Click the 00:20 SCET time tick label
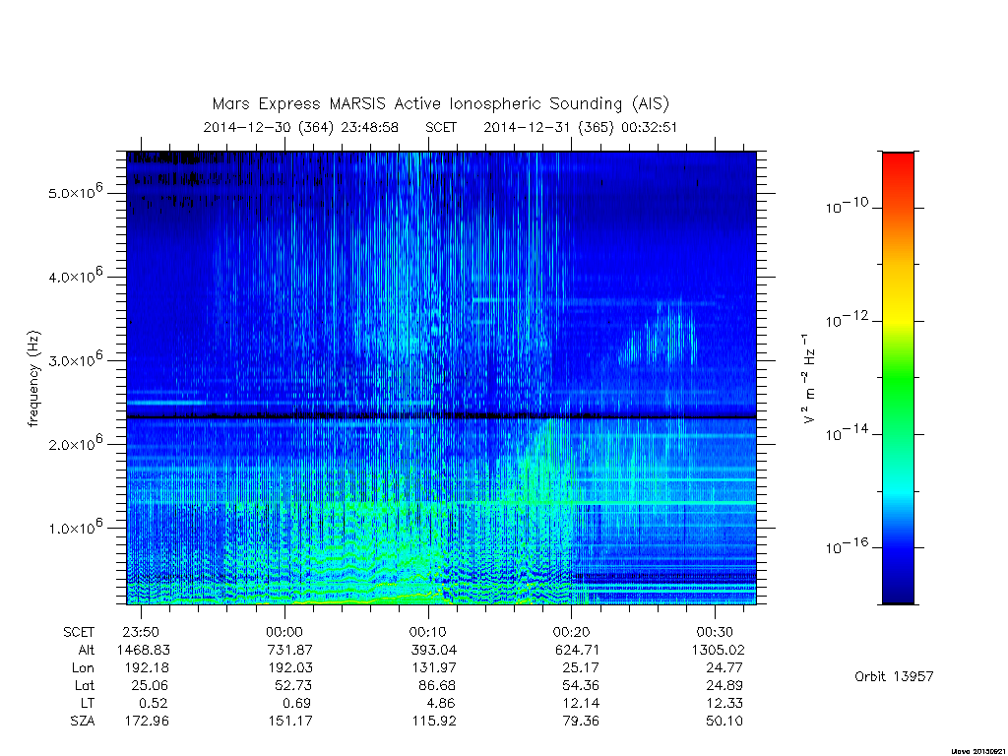1008x756 pixels. (571, 632)
